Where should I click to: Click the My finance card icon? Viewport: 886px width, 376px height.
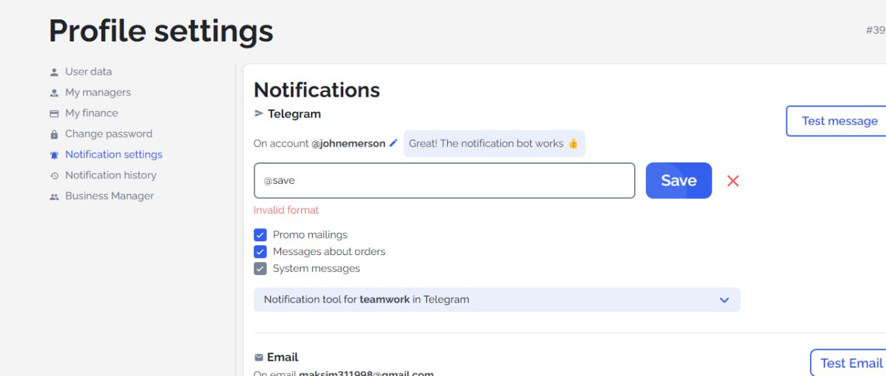click(x=54, y=113)
